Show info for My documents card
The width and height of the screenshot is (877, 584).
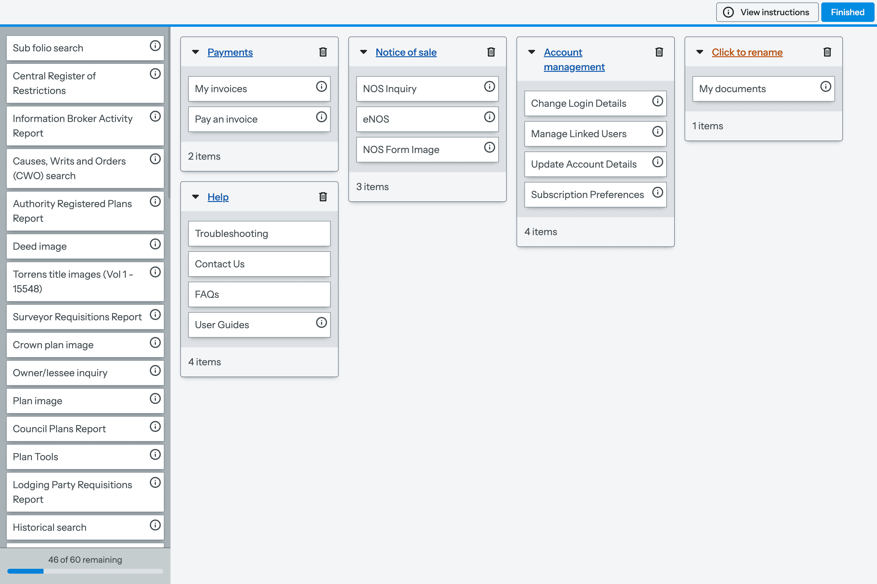826,86
